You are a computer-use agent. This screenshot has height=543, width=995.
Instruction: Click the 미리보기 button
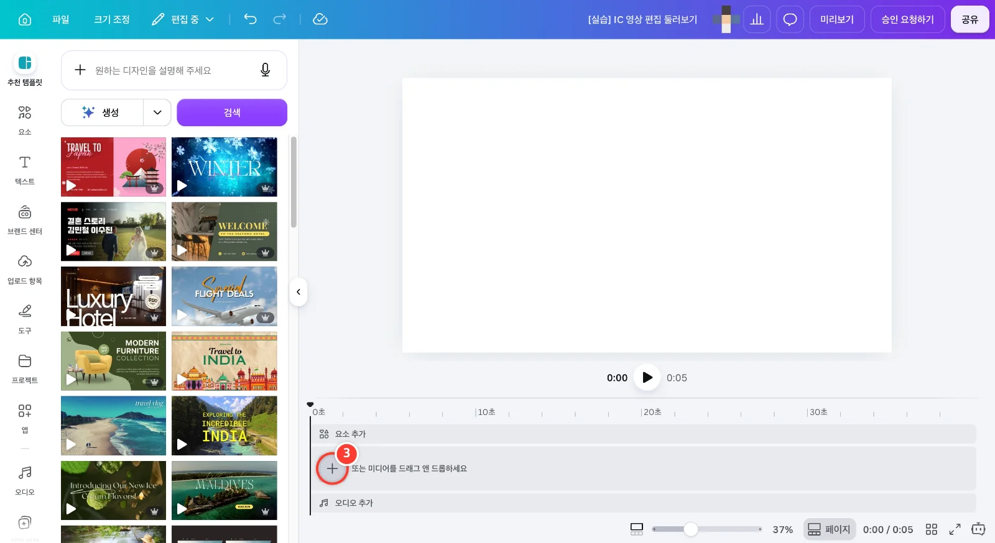[x=837, y=19]
